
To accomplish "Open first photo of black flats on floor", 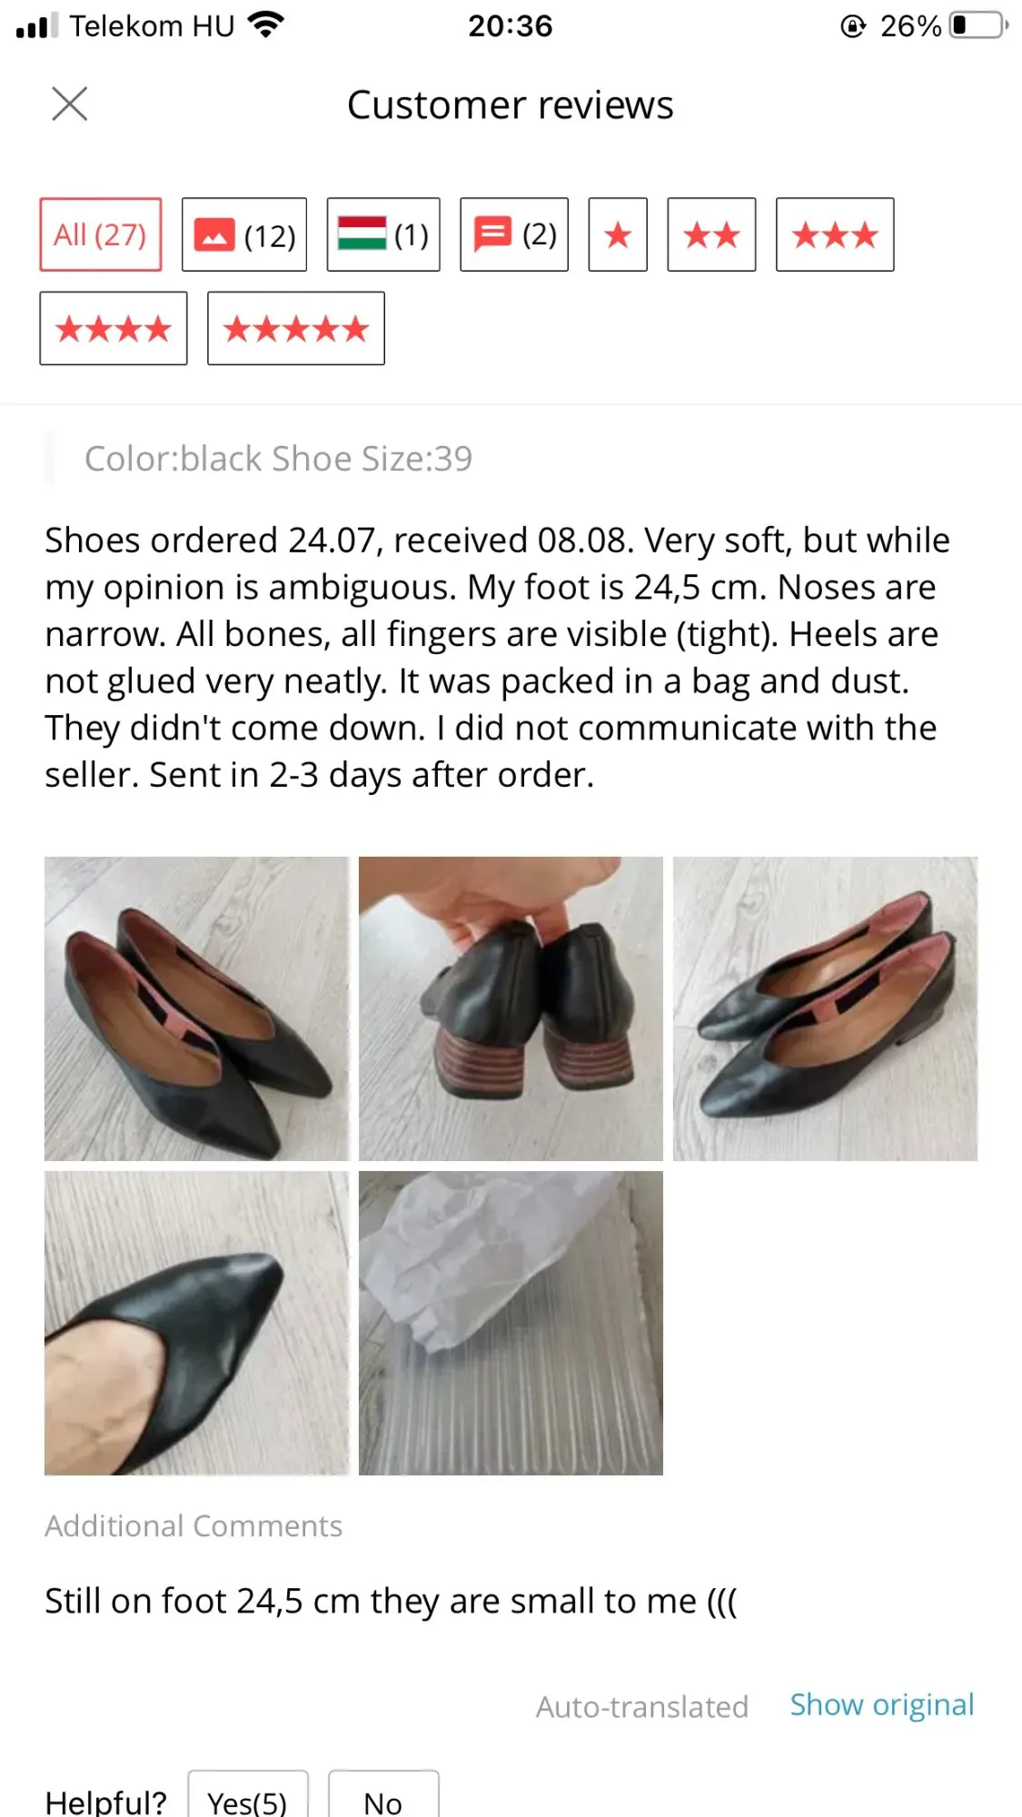I will (196, 1008).
